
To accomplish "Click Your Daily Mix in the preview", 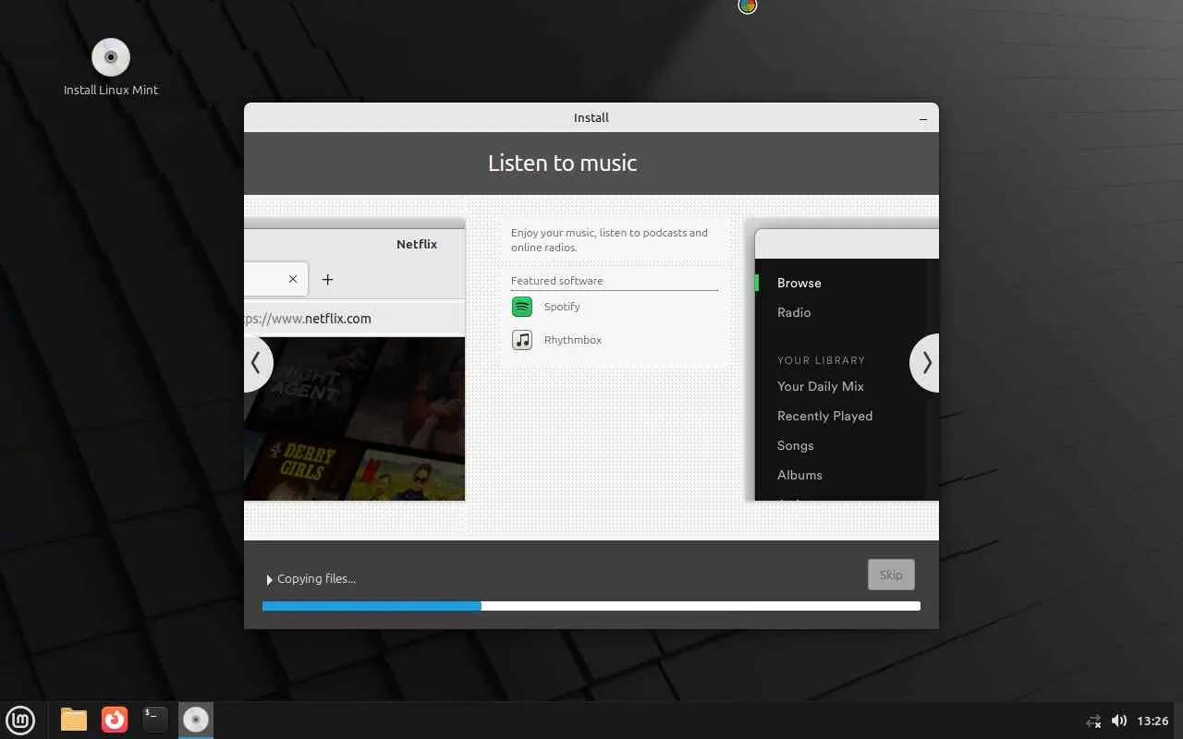I will [821, 386].
